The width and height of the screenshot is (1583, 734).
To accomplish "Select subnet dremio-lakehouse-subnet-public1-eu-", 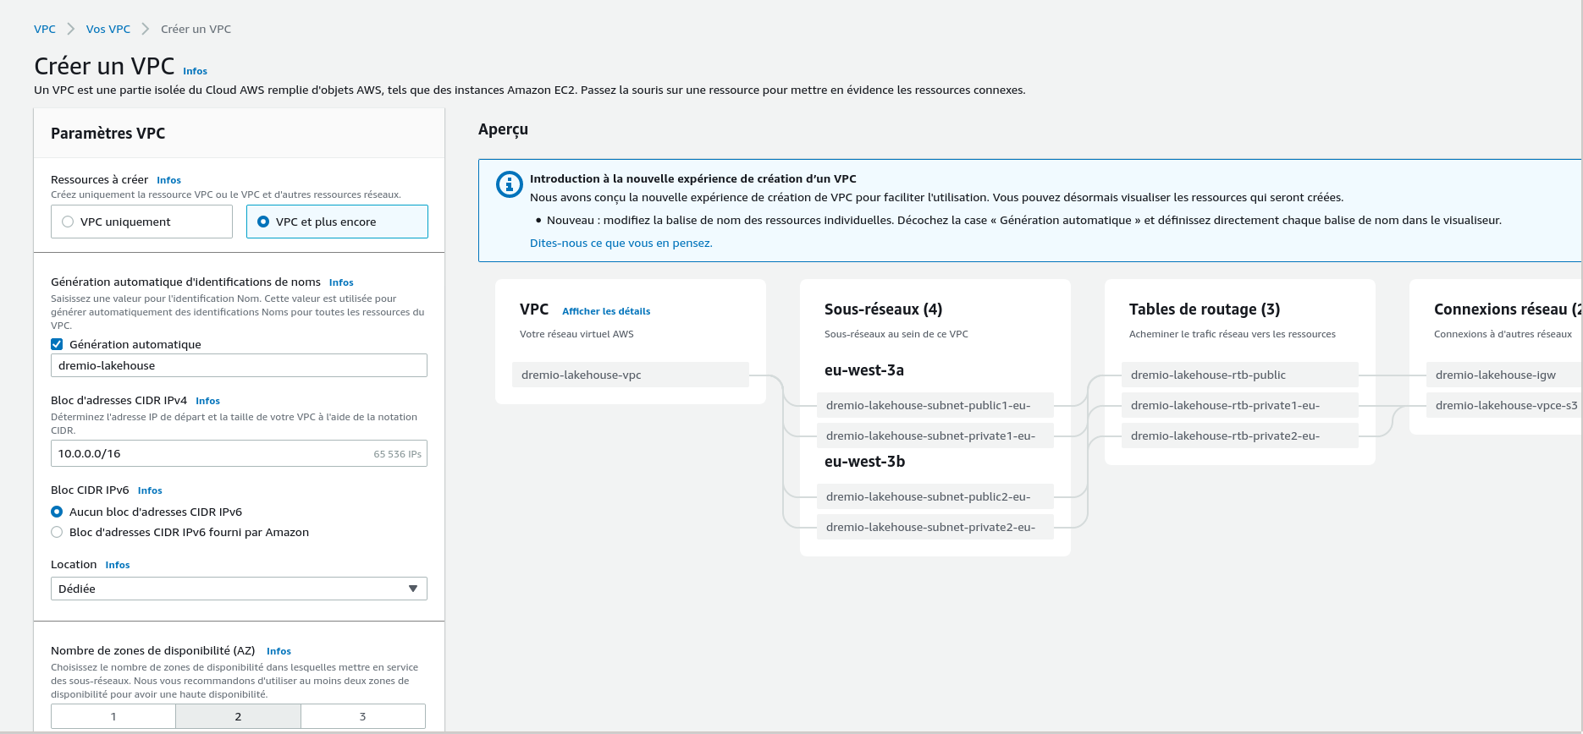I will pos(935,405).
